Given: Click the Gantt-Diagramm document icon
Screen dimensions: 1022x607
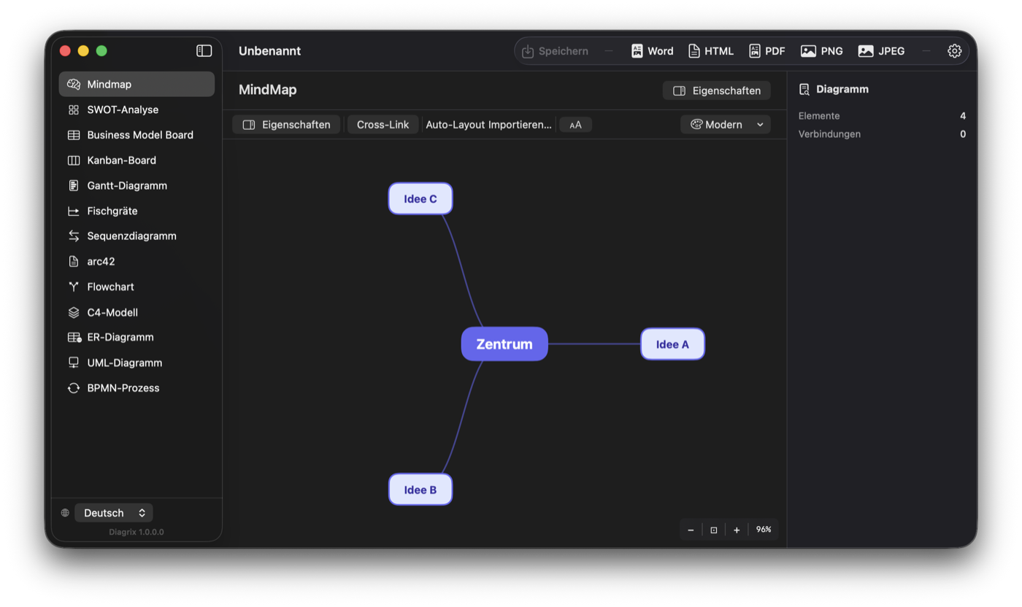Looking at the screenshot, I should point(74,185).
